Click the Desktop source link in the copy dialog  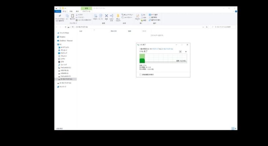tap(155, 49)
